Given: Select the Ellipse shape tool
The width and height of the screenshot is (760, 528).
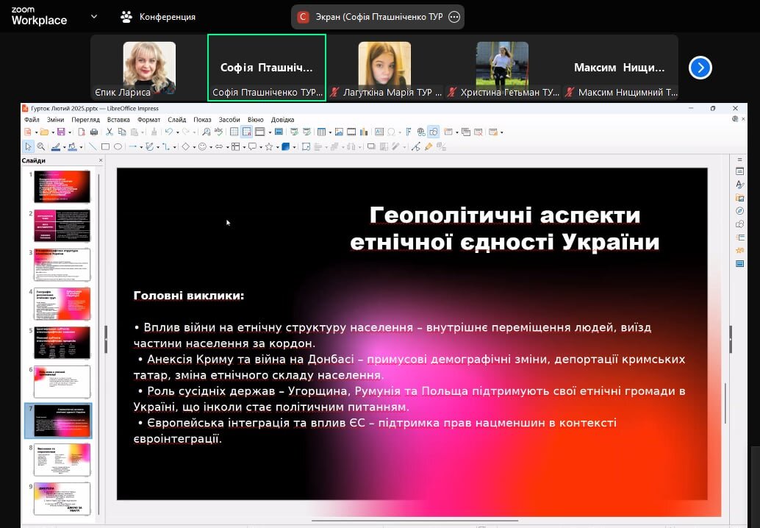Looking at the screenshot, I should click(118, 146).
